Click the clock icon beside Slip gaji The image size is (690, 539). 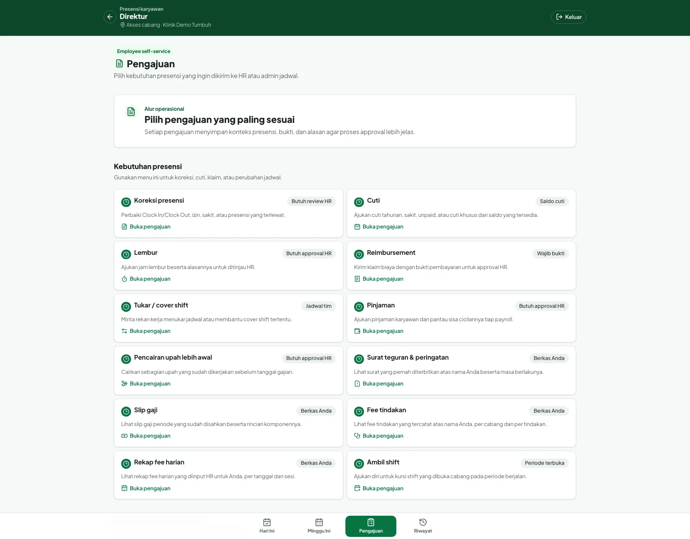126,411
